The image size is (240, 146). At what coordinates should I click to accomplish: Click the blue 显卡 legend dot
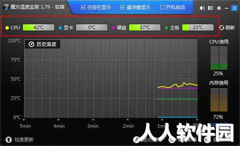(x=60, y=28)
